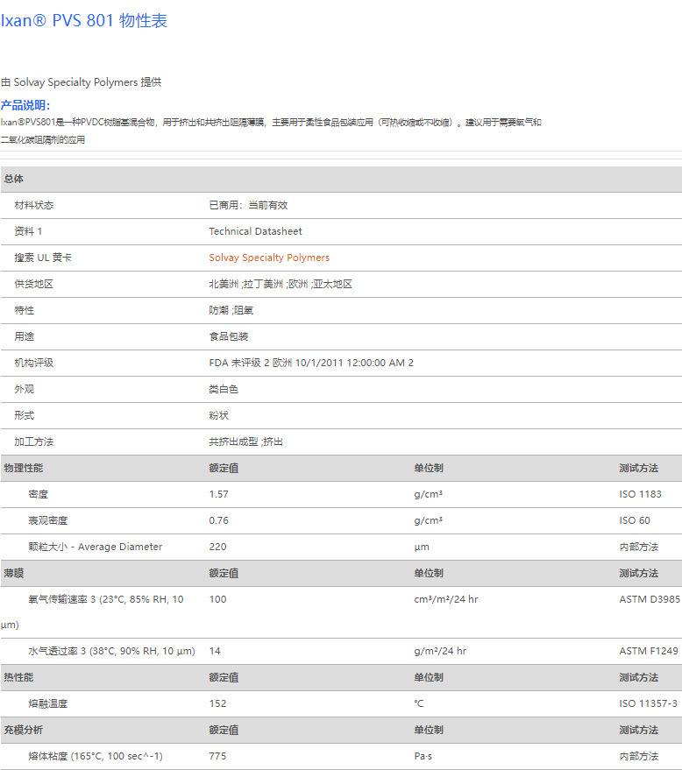
Task: Select the FDA 未评级 2 欧洲 rating value
Action: point(311,363)
